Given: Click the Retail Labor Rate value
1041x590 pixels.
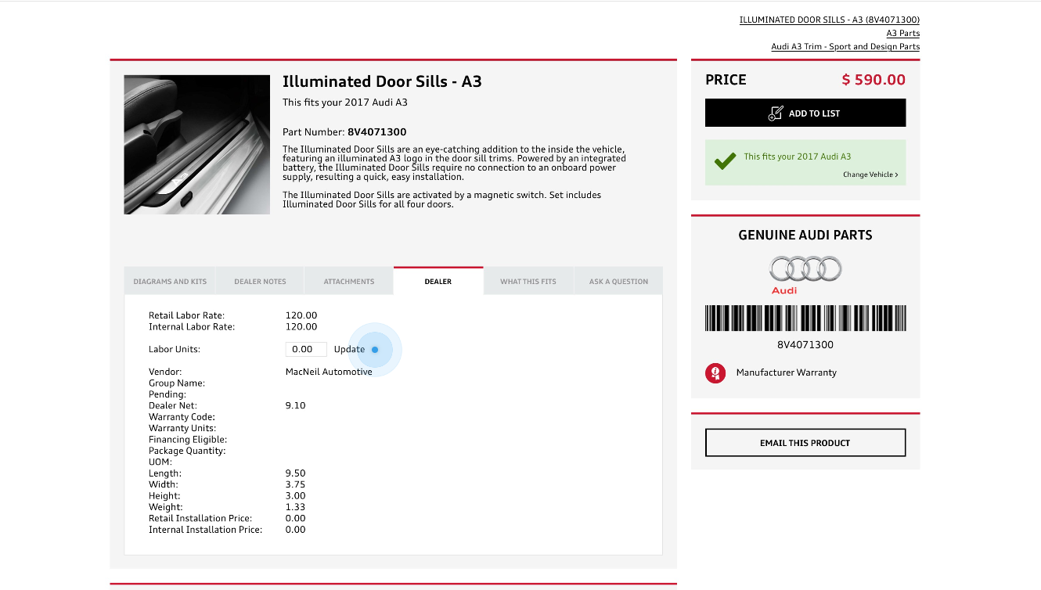Looking at the screenshot, I should coord(301,316).
